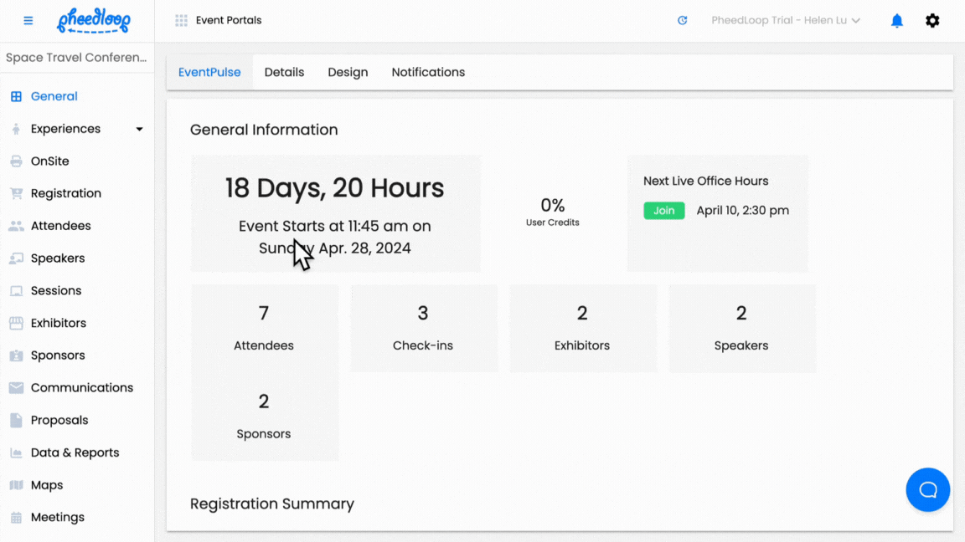Open the settings gear
This screenshot has height=542, width=965.
(932, 20)
